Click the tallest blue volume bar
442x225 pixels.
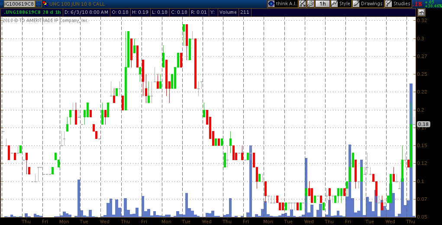[411, 150]
